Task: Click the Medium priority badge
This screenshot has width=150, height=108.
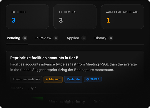Action: pos(53,79)
